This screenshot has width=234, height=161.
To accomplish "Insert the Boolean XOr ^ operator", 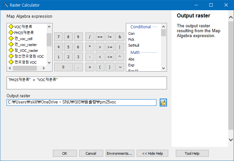I will coord(120,57).
